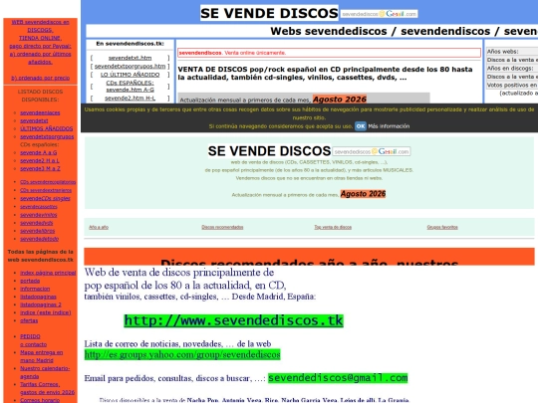The height and width of the screenshot is (403, 538).
Task: Open 'ofertas' sidebar link
Action: click(29, 320)
